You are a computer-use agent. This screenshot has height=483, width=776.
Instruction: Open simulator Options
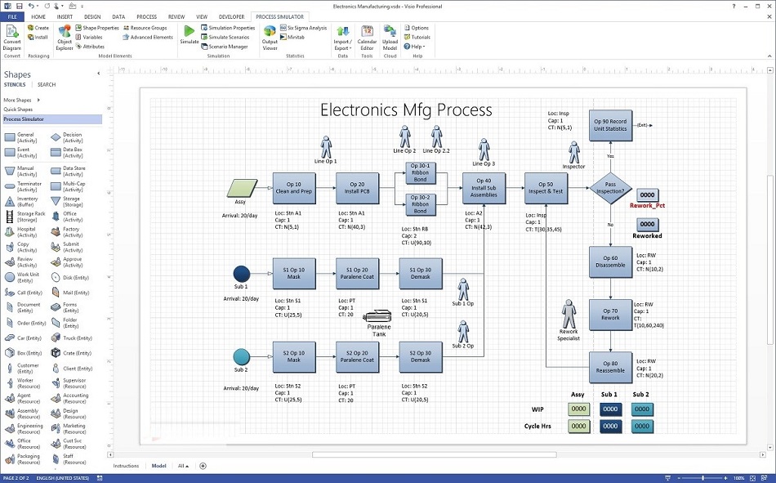(417, 29)
